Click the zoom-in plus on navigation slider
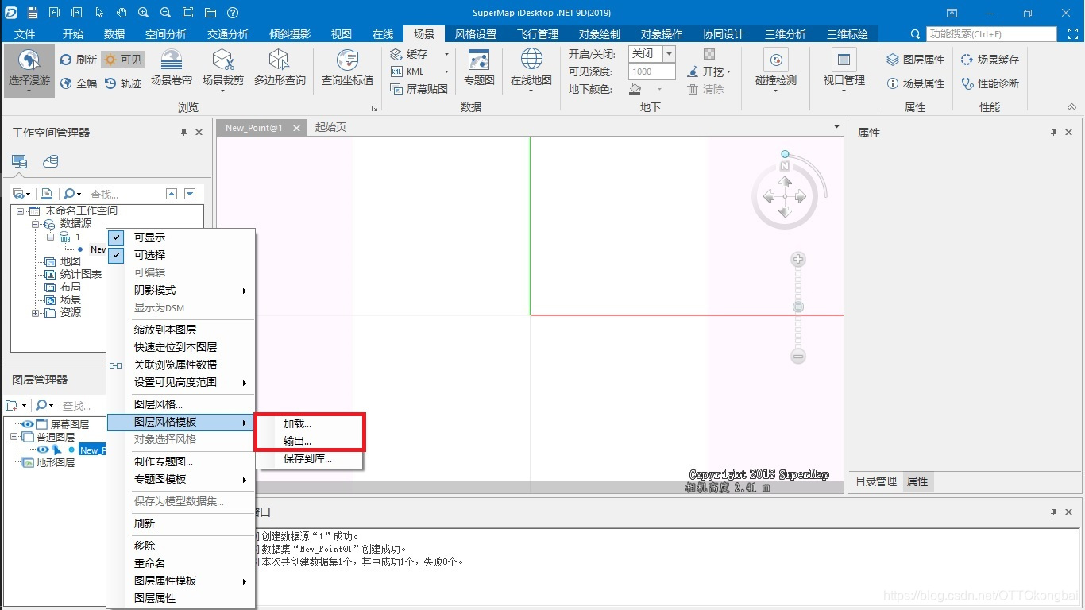 798,259
